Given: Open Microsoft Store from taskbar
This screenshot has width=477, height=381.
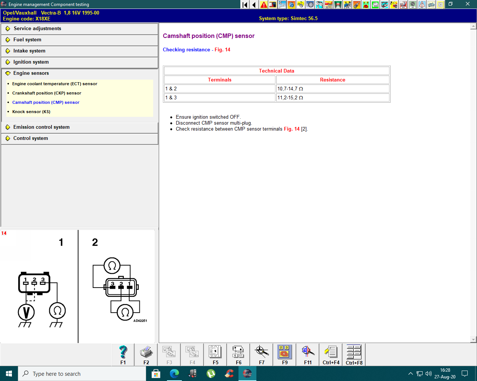Looking at the screenshot, I should [x=156, y=374].
